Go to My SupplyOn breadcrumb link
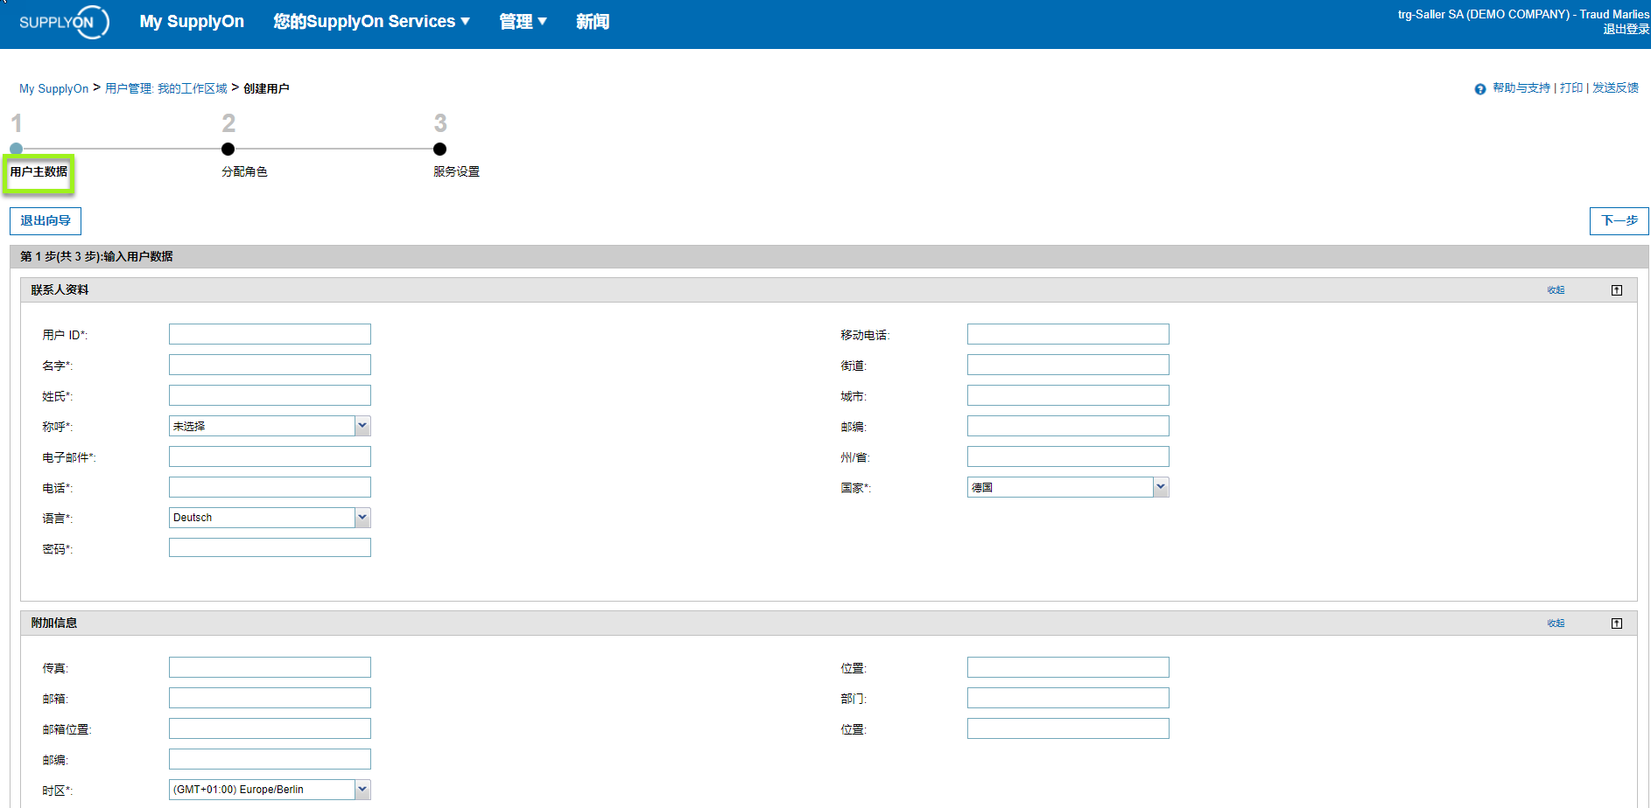 coord(54,88)
